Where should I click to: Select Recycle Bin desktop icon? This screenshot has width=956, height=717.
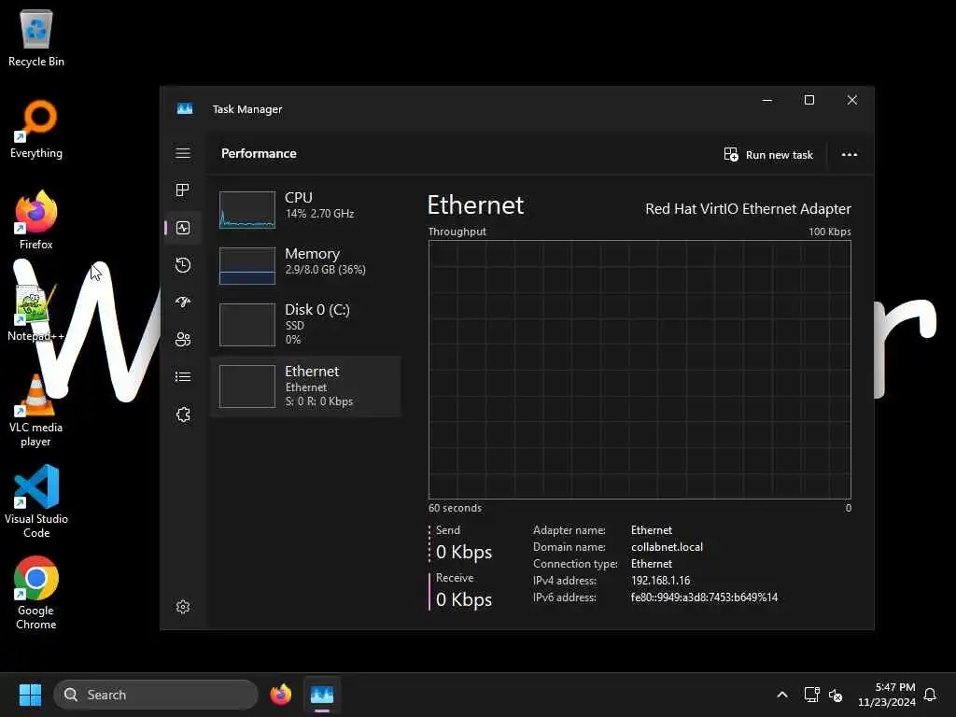tap(36, 37)
